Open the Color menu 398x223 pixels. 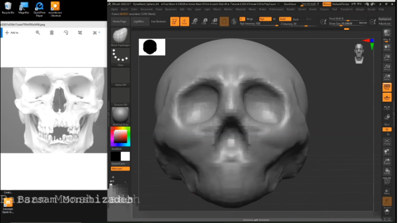pyautogui.click(x=134, y=9)
